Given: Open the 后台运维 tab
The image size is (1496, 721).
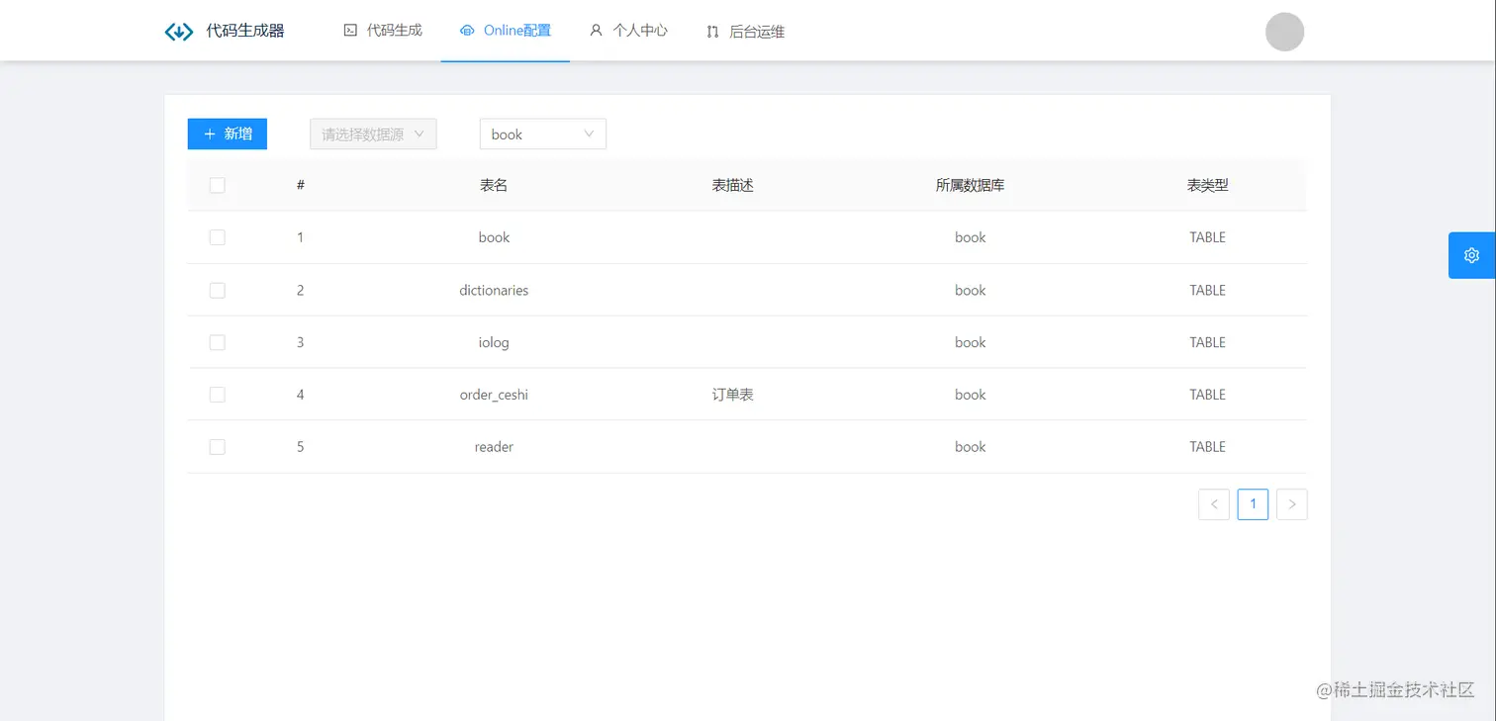Looking at the screenshot, I should pos(745,32).
